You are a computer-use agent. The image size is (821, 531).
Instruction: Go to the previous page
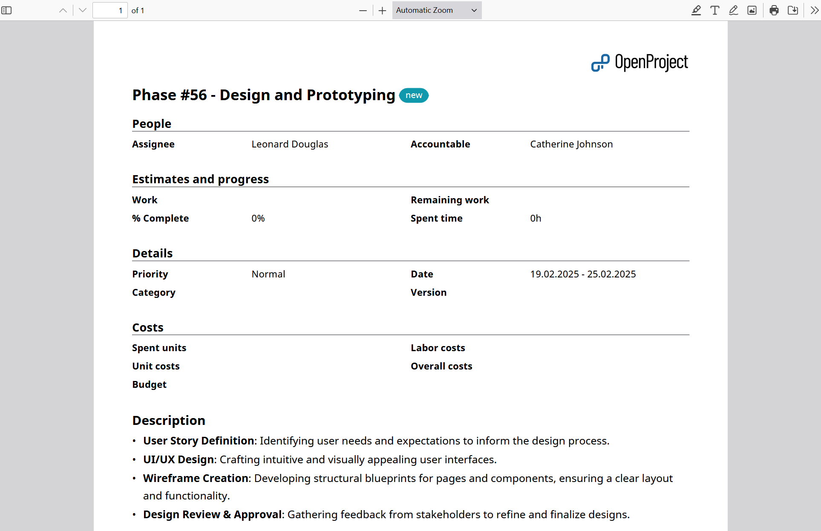tap(63, 10)
